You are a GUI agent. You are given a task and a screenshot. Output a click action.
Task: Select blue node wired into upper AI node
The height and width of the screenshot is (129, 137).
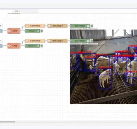click(1, 31)
